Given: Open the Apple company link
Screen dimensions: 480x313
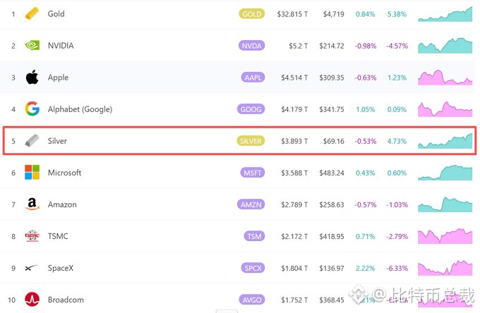Looking at the screenshot, I should [x=58, y=78].
